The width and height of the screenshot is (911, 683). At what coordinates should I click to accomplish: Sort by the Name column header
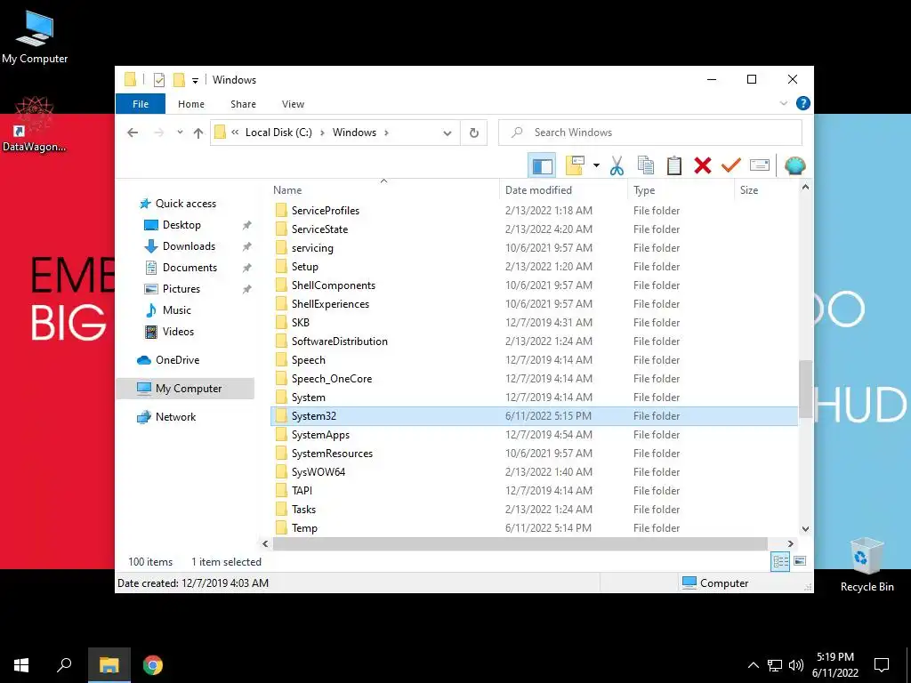(x=383, y=190)
